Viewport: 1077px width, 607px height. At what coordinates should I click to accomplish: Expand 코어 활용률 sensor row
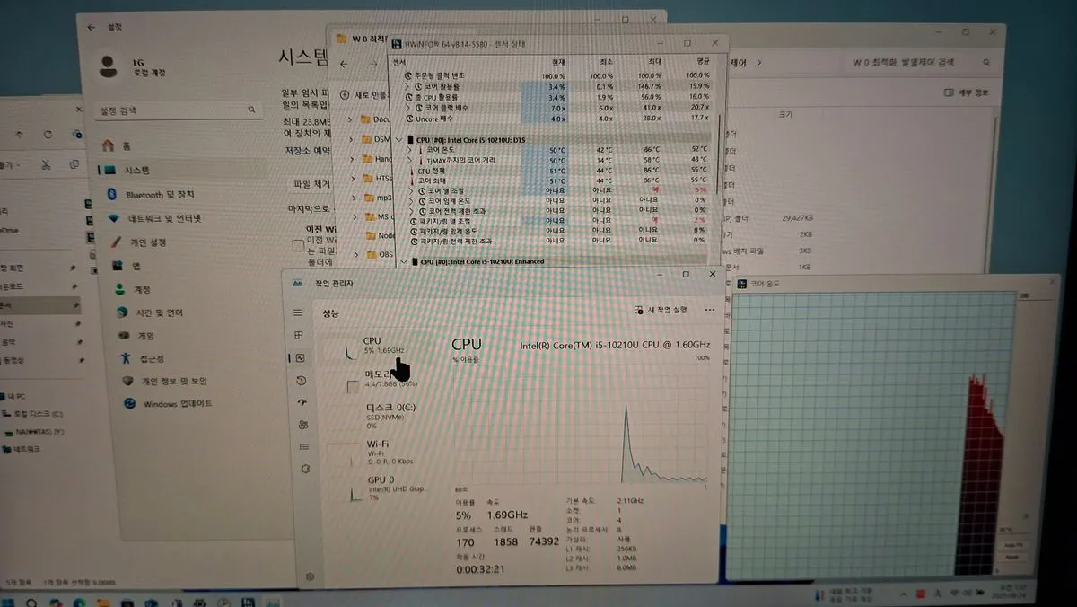[x=408, y=85]
